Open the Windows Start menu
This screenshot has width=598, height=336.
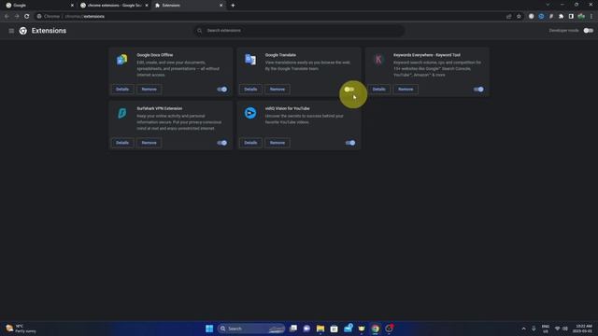click(209, 329)
